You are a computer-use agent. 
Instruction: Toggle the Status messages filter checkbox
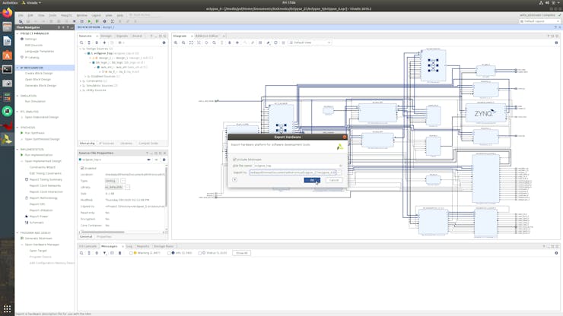(200, 253)
